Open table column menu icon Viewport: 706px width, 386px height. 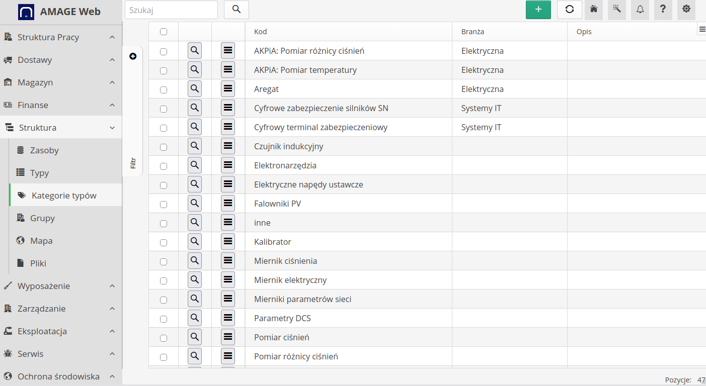click(x=701, y=30)
